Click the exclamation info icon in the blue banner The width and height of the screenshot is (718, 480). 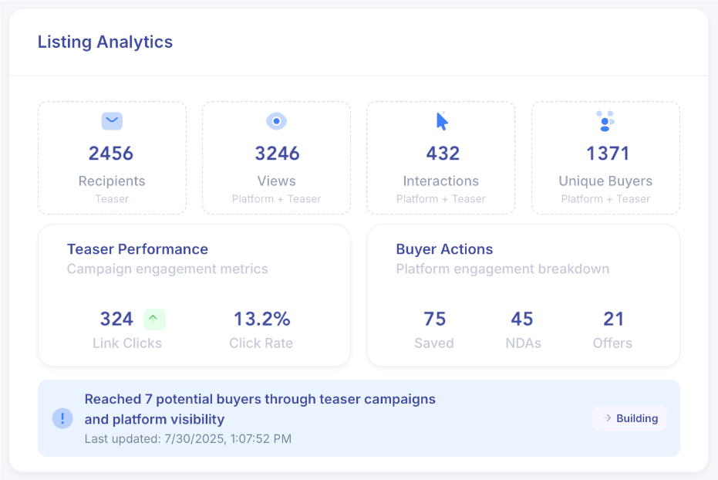(x=62, y=417)
